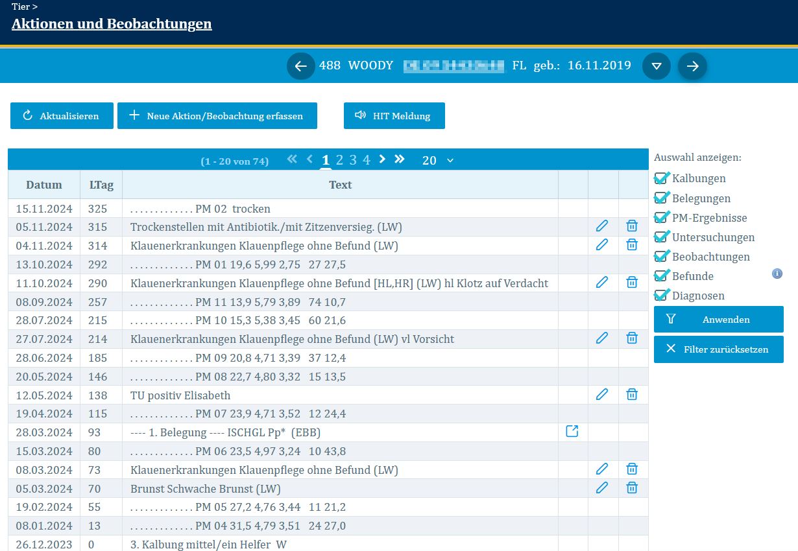798x551 pixels.
Task: Click Neue Aktion/Beobachtung erfassen button
Action: coord(217,116)
